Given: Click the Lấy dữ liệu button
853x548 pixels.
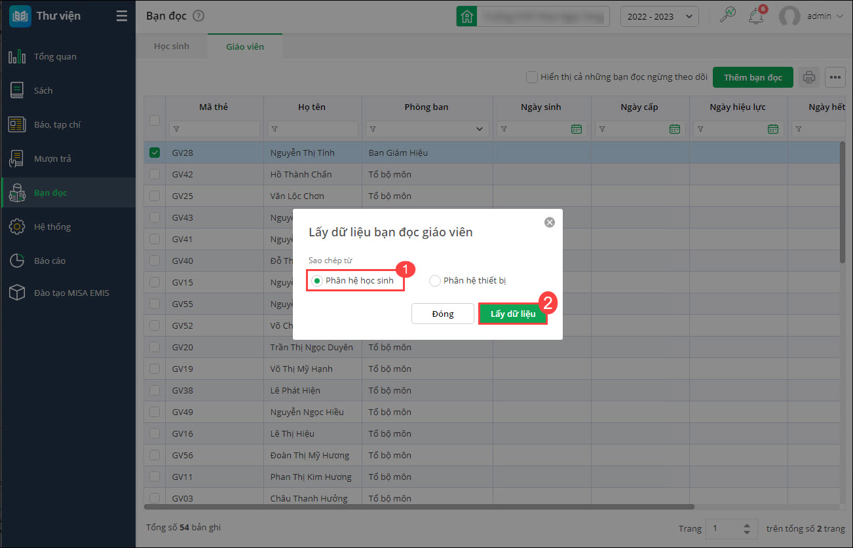Looking at the screenshot, I should 513,314.
